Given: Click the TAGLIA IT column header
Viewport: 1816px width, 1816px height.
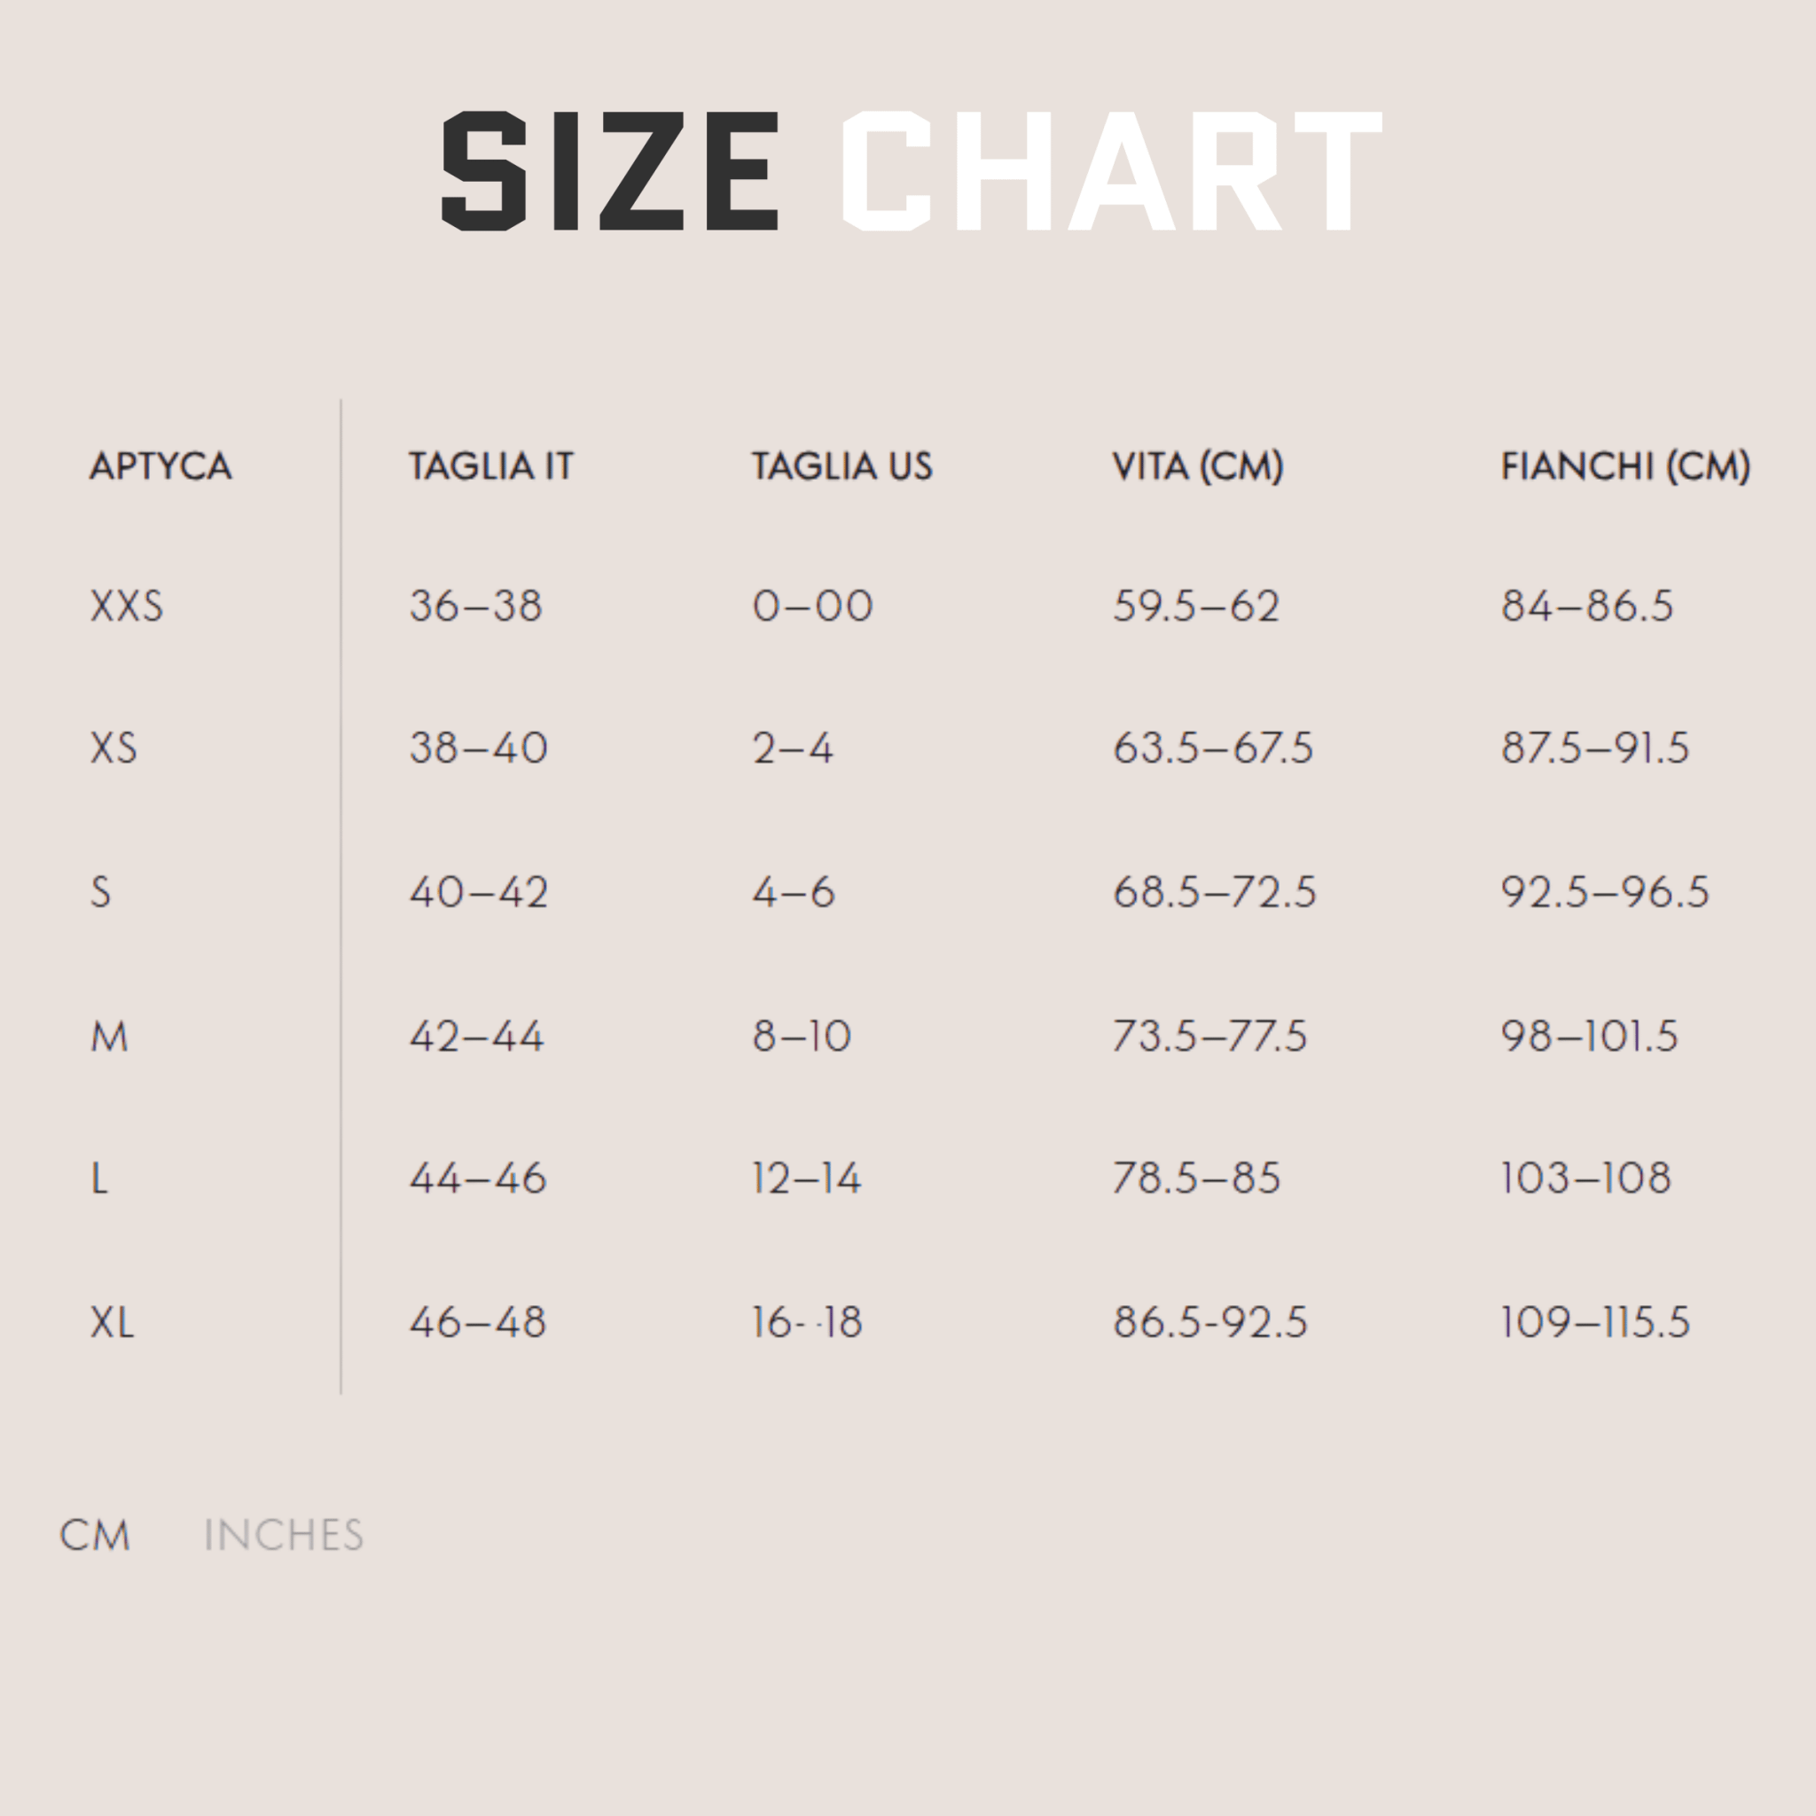Looking at the screenshot, I should click(x=490, y=466).
